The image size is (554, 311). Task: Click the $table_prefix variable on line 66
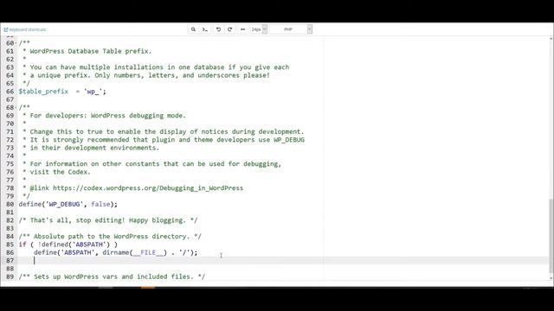coord(43,92)
